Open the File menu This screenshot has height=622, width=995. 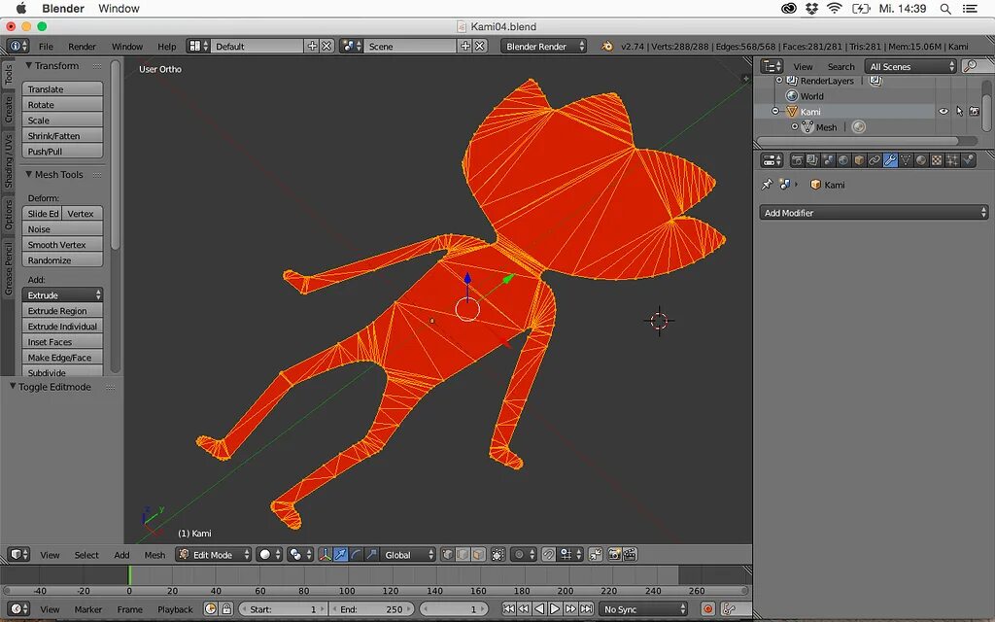tap(46, 47)
